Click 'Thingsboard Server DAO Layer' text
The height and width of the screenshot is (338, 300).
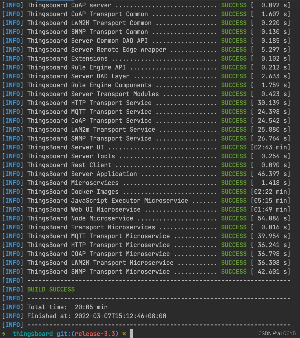pyautogui.click(x=78, y=76)
